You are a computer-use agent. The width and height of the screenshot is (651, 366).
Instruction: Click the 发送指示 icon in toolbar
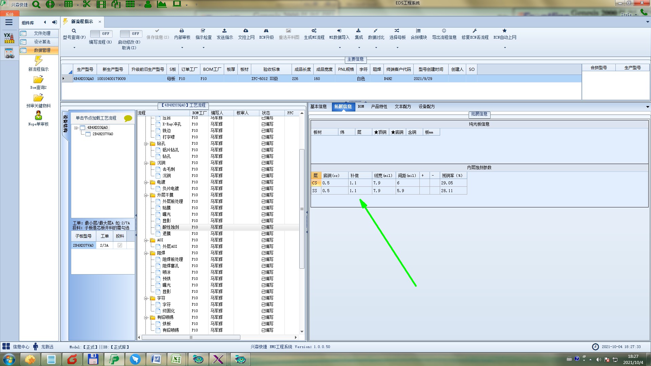click(224, 31)
